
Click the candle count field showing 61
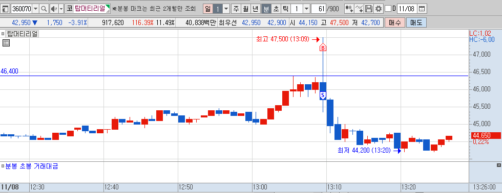click(318, 9)
